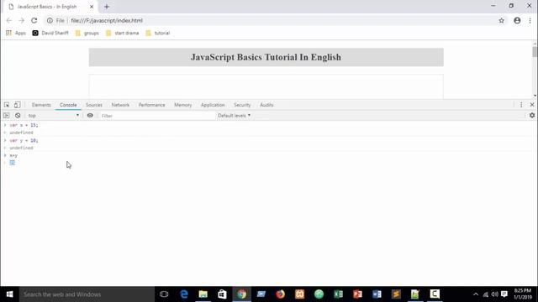538x302 pixels.
Task: Switch to the Sources tab
Action: coord(94,105)
